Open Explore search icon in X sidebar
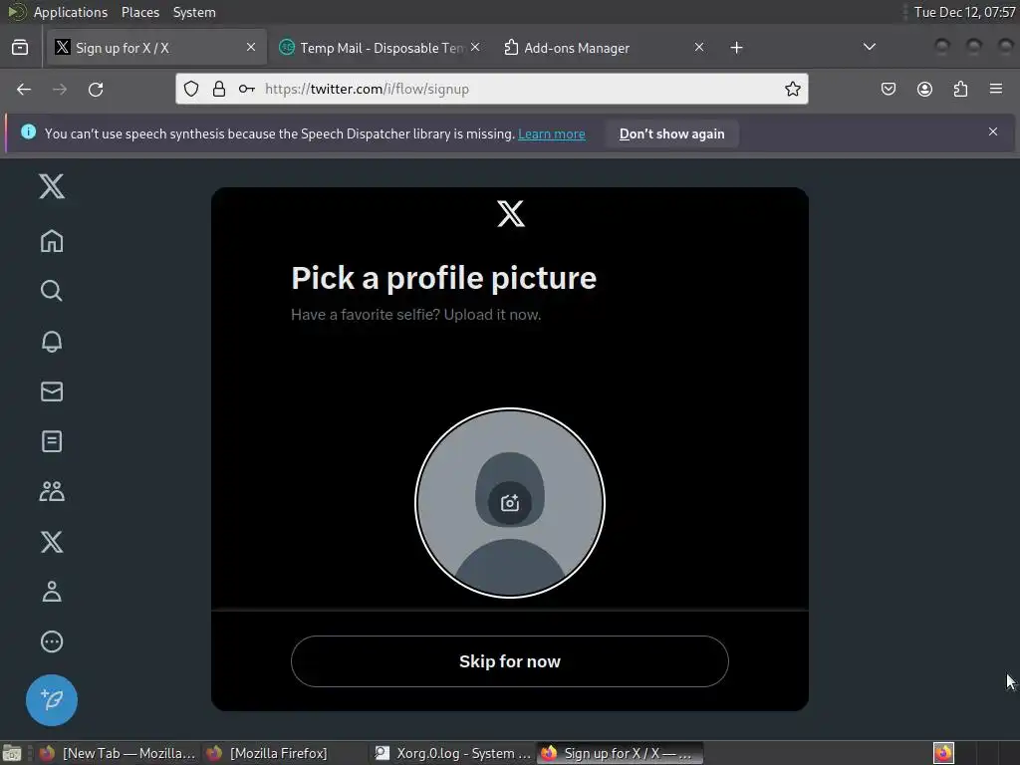The width and height of the screenshot is (1020, 765). coord(52,291)
